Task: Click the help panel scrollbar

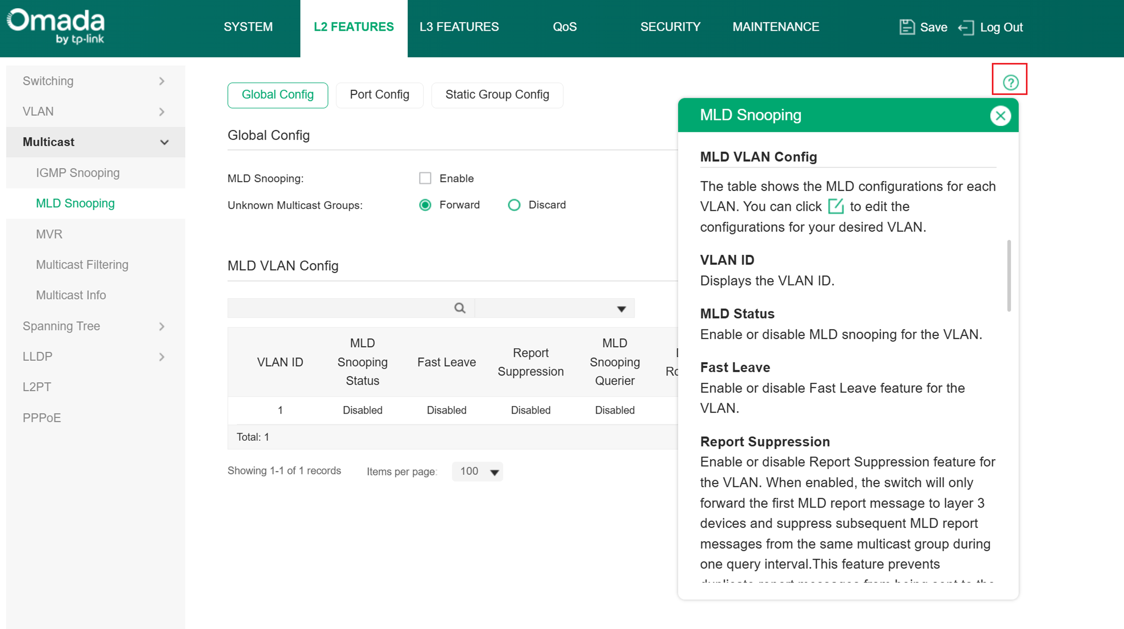Action: [x=1009, y=275]
